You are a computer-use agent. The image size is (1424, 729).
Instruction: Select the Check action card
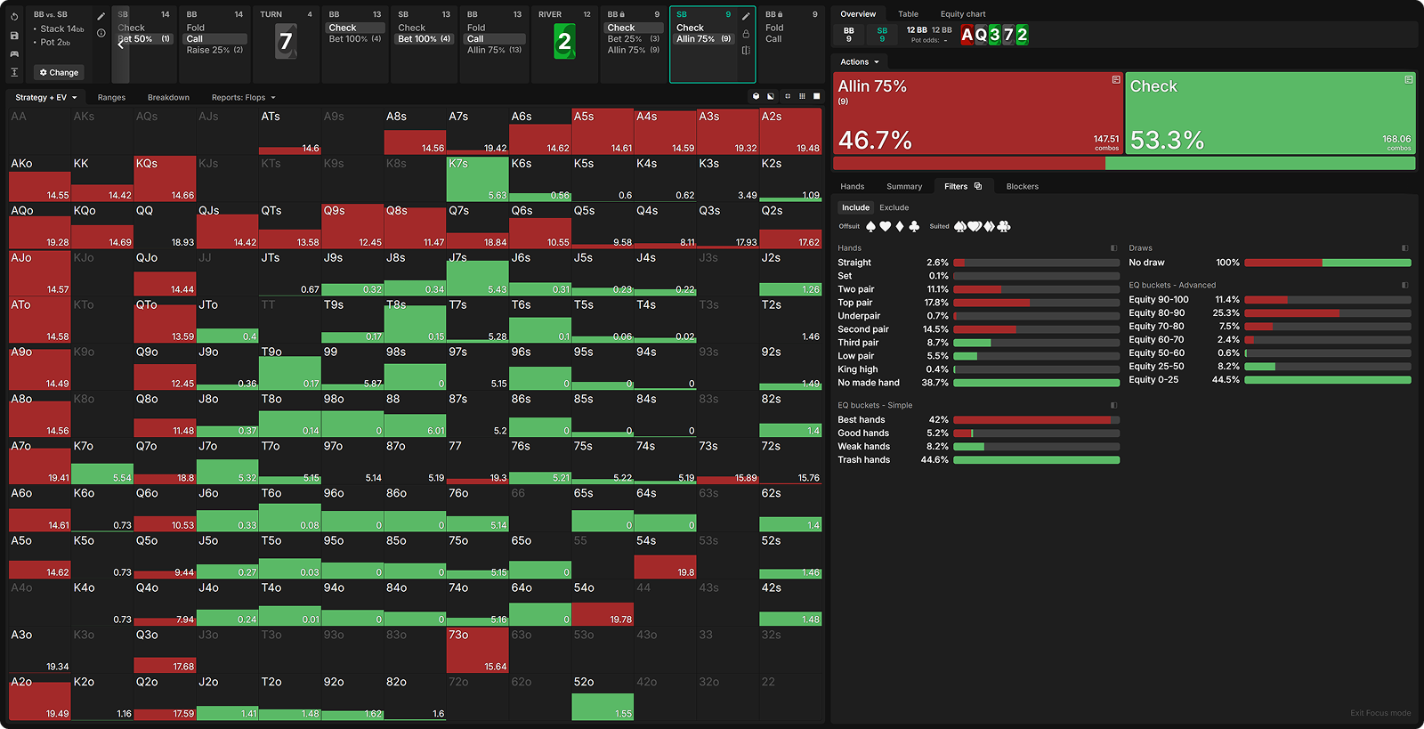point(1270,113)
